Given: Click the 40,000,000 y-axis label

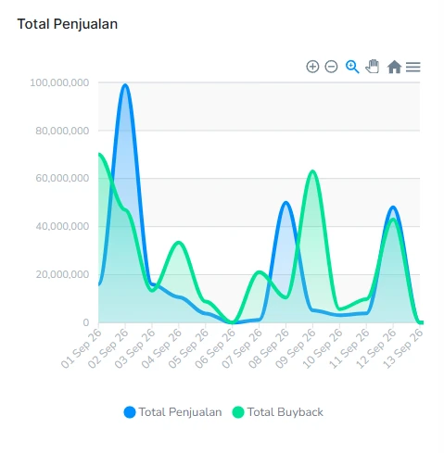Looking at the screenshot, I should pos(62,226).
